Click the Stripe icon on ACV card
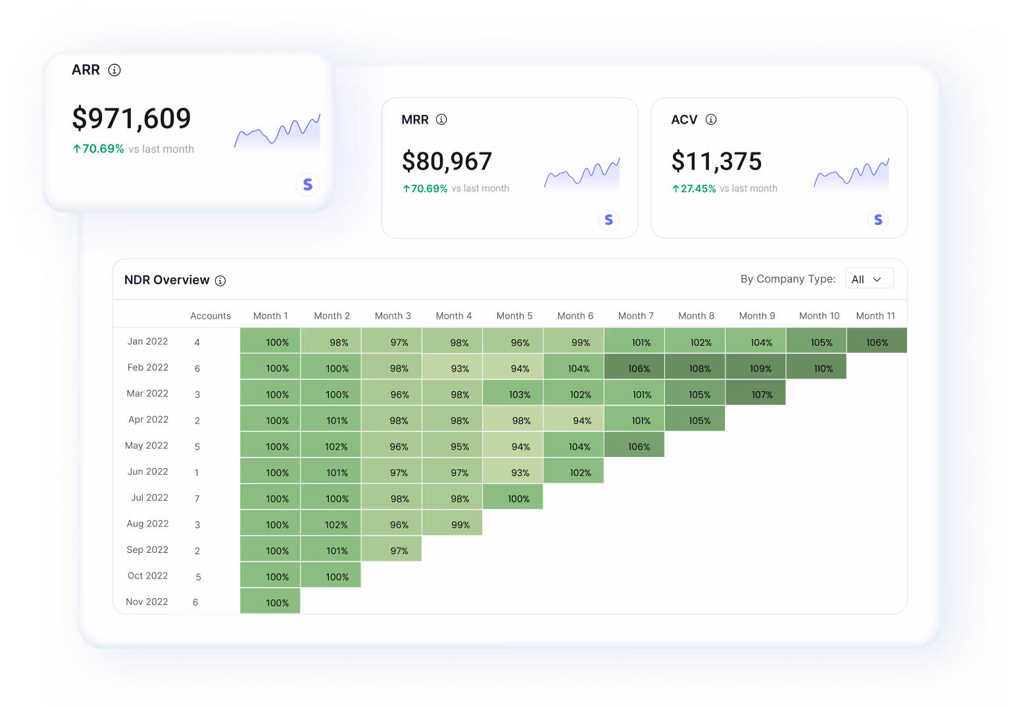This screenshot has height=708, width=1009. [878, 220]
